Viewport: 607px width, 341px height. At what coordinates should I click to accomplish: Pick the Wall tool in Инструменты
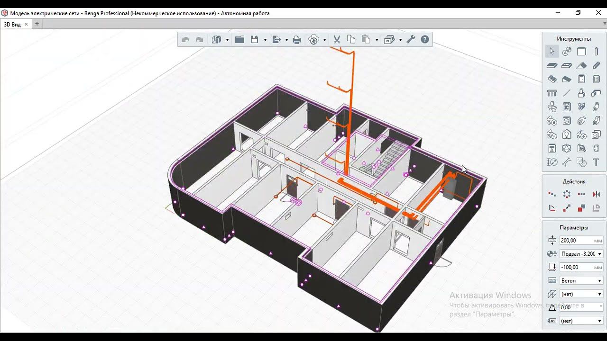(x=581, y=52)
